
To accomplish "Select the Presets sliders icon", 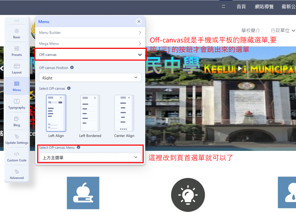I will 17,49.
